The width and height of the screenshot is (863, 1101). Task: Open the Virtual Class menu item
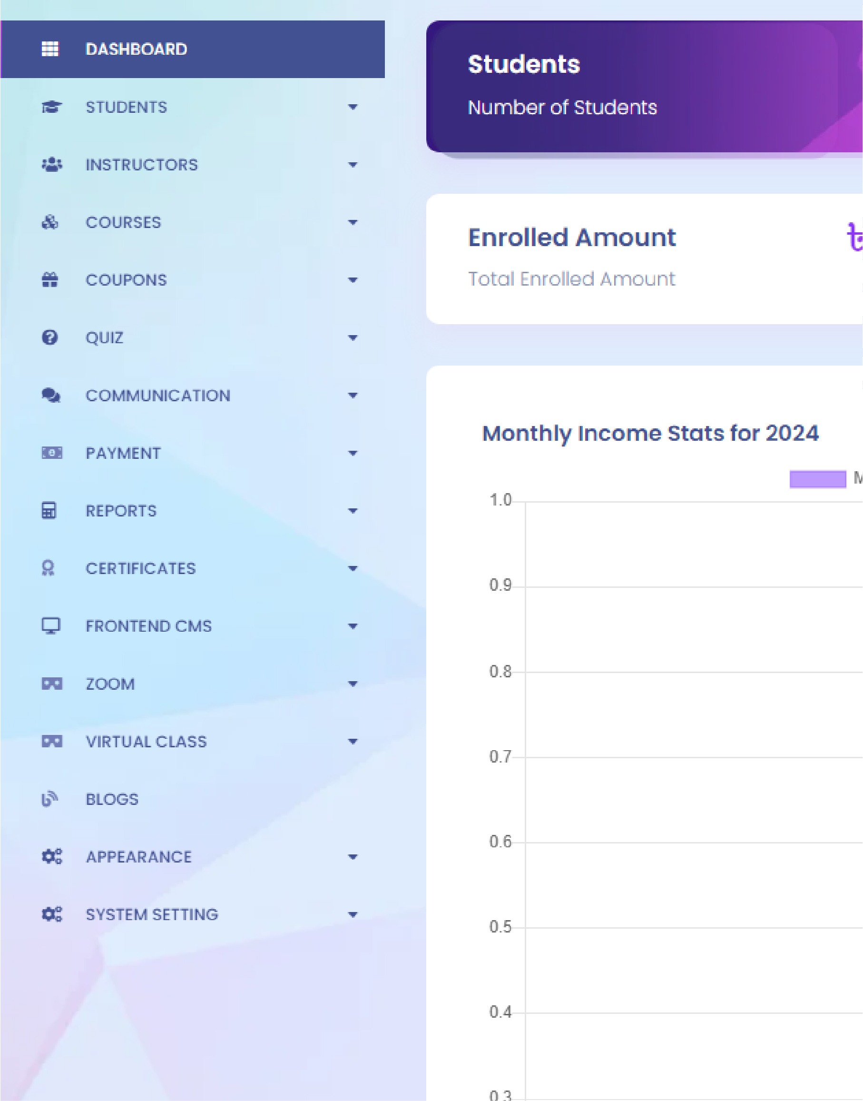[x=146, y=742]
